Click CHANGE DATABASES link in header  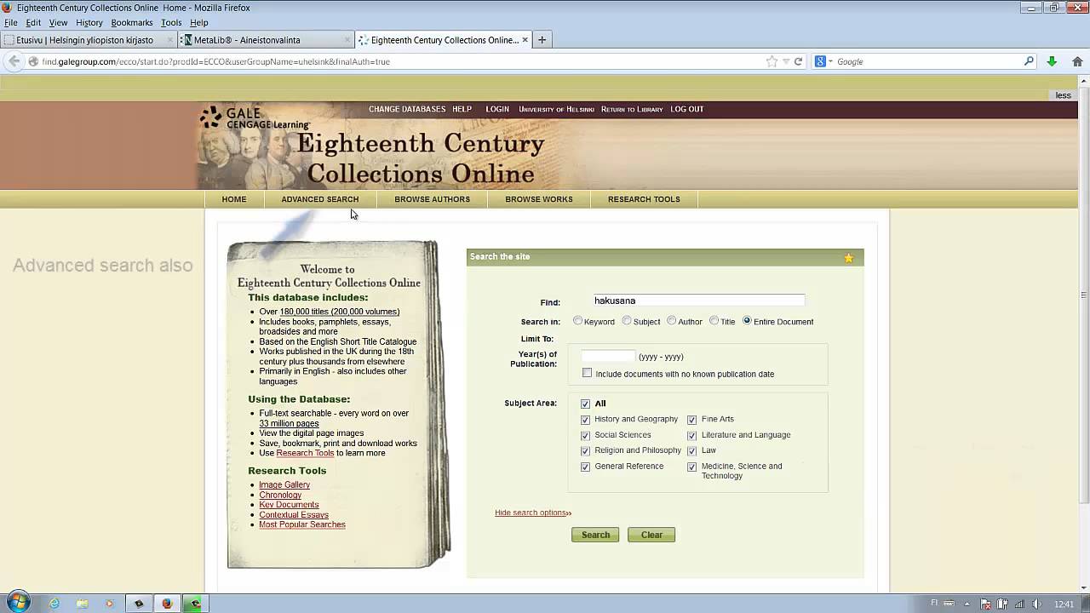tap(407, 109)
